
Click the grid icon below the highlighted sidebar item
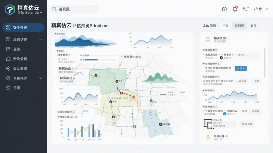tap(8, 40)
